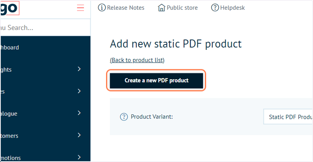
Task: Open the Promotions menu entry
Action: 10,158
